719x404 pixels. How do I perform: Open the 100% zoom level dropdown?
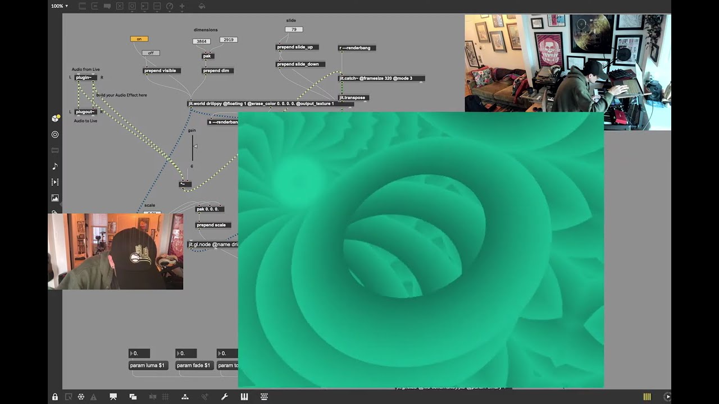(x=60, y=6)
